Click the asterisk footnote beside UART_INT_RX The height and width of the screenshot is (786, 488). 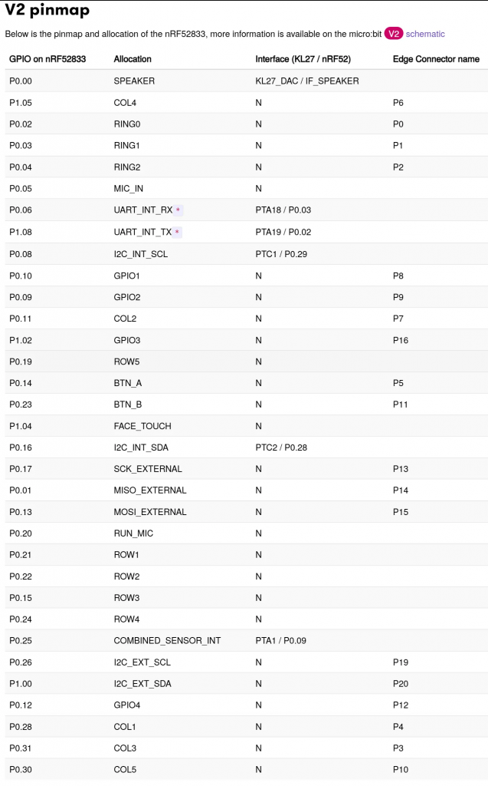coord(178,210)
